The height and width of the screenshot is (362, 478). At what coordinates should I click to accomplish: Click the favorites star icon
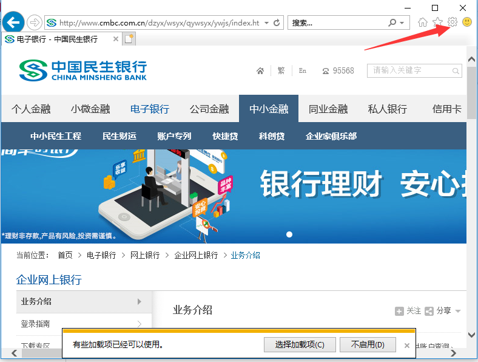point(437,22)
